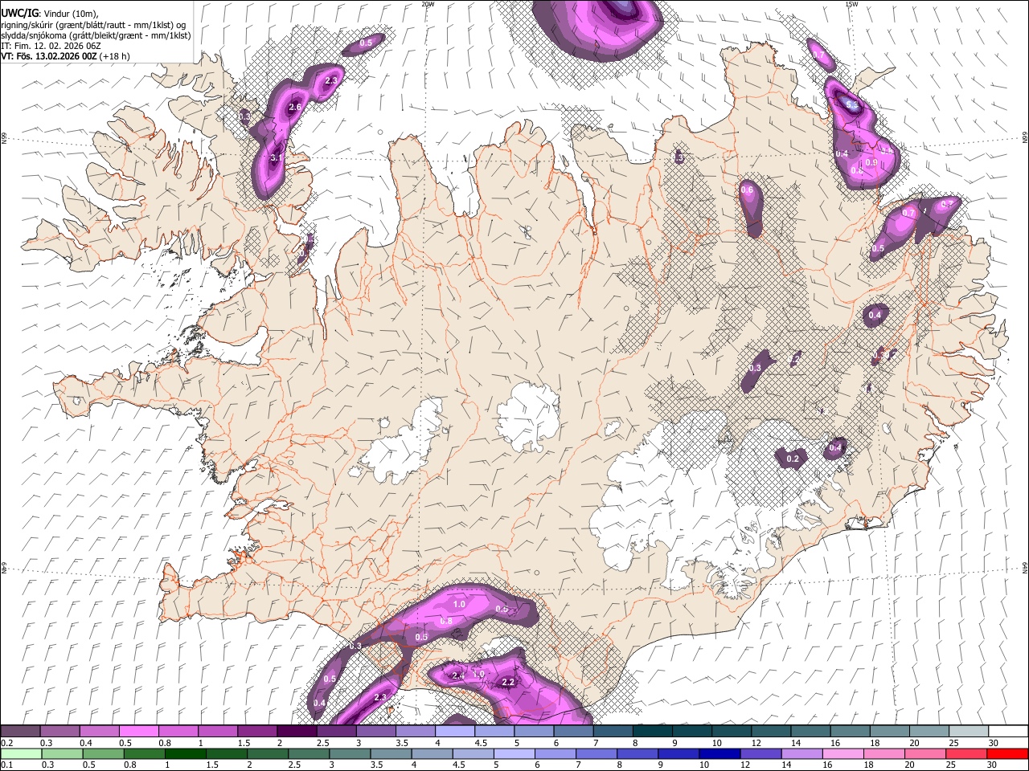Click the '15W' longitude label at top
The height and width of the screenshot is (771, 1029).
(x=851, y=4)
